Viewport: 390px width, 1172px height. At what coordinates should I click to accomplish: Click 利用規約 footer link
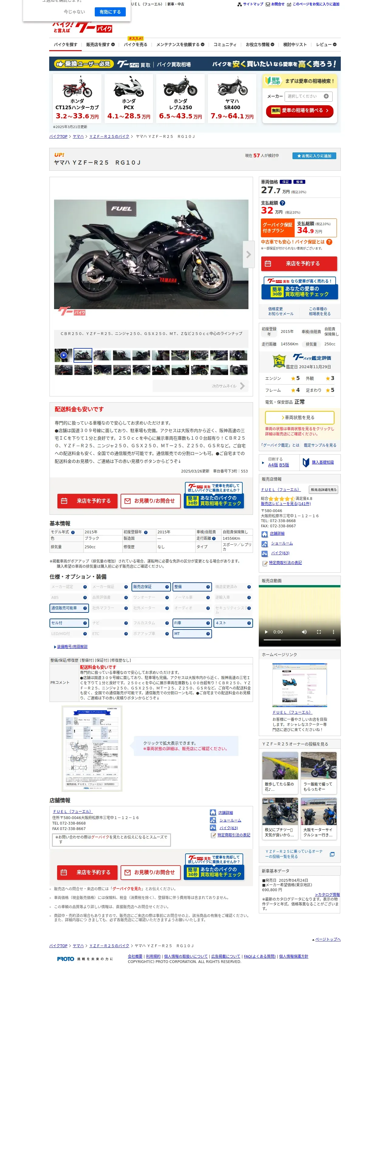coord(153,956)
